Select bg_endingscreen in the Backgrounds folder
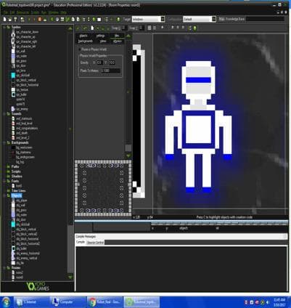Image resolution: width=291 pixels, height=308 pixels. pos(25,157)
